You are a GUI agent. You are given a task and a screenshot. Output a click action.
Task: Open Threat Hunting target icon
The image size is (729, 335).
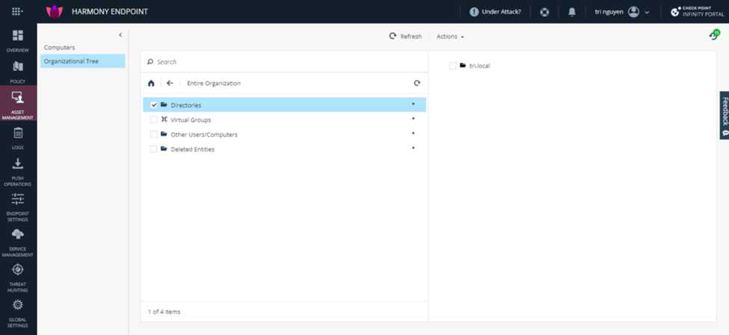(x=18, y=269)
